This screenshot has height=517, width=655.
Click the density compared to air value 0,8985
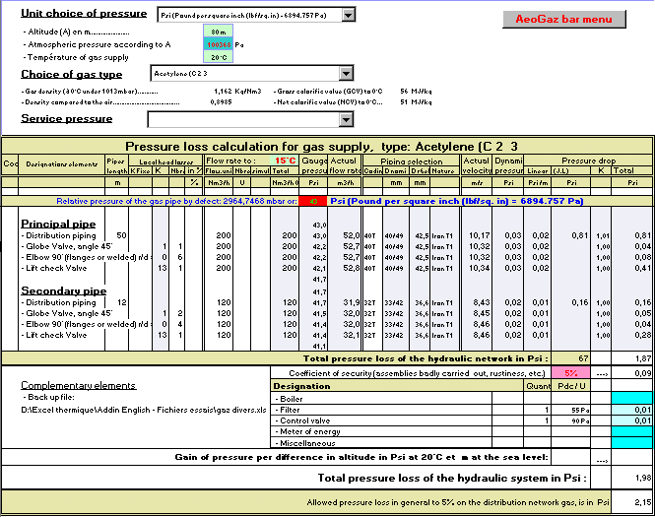[x=221, y=101]
